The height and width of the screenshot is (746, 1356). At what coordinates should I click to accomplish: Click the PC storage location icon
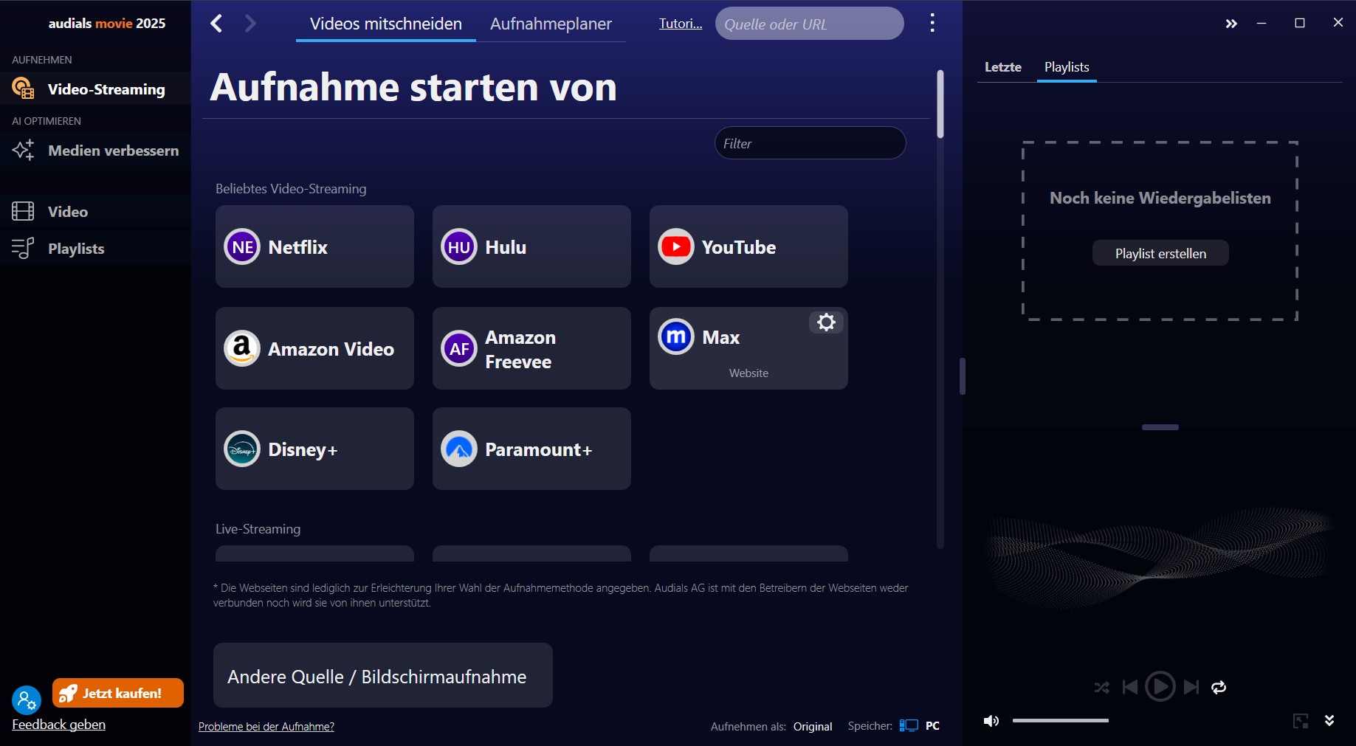tap(909, 726)
